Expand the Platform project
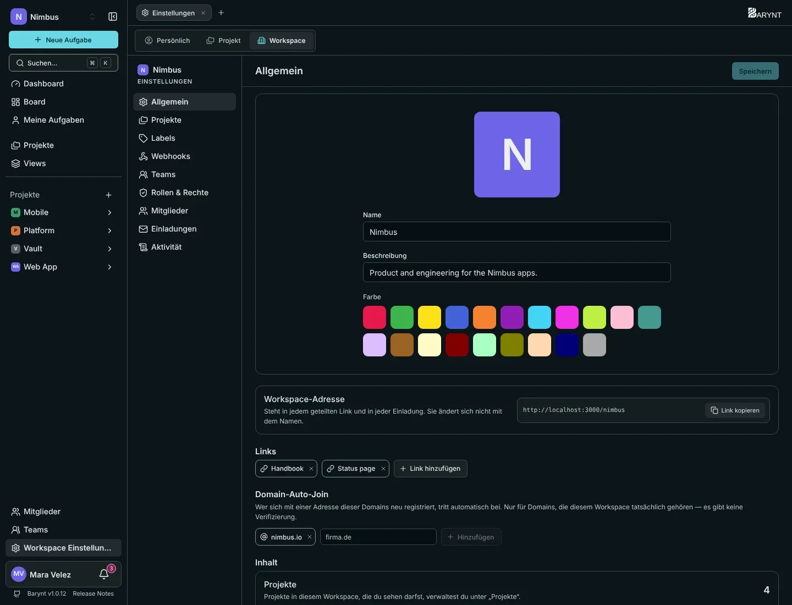792x605 pixels. (x=109, y=230)
